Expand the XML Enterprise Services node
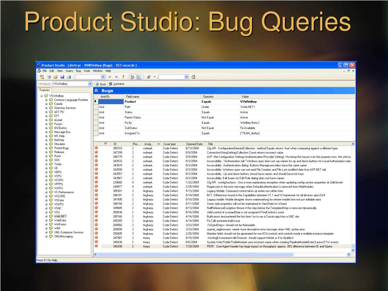The height and width of the screenshot is (291, 388). 46,232
